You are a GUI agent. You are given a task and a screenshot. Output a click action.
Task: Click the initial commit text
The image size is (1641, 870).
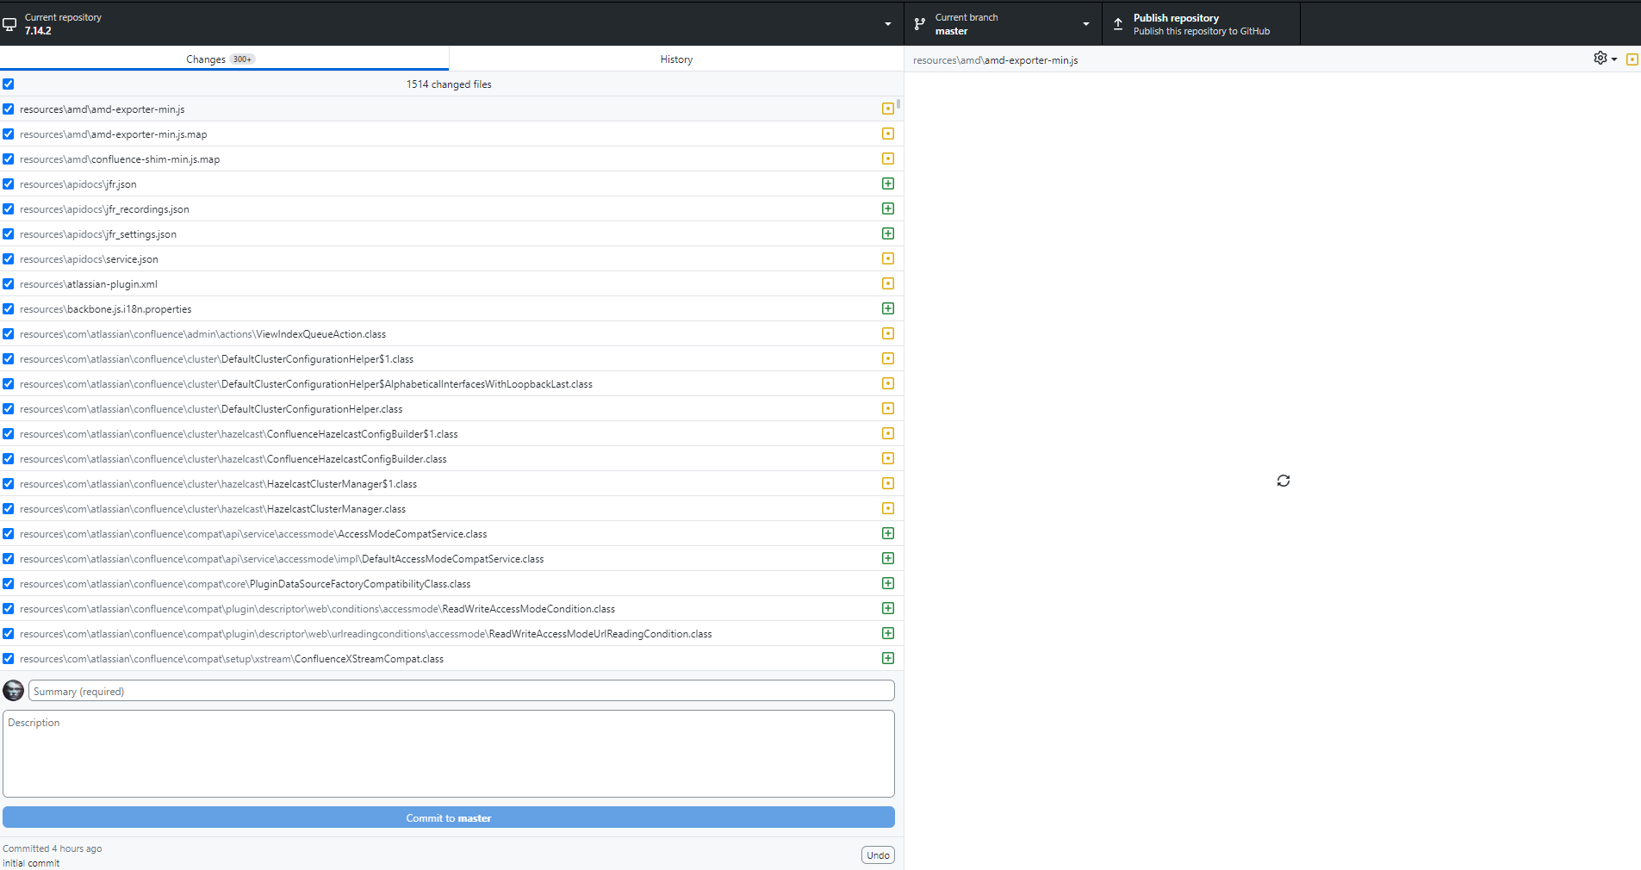(x=31, y=862)
